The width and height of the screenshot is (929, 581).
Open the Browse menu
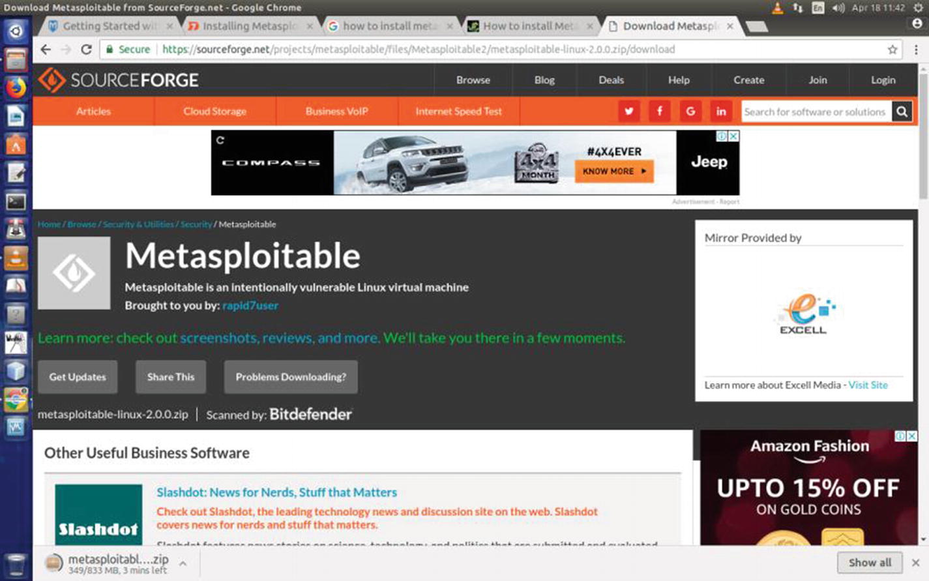(x=473, y=80)
